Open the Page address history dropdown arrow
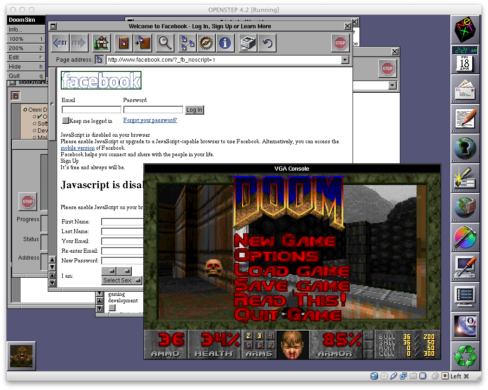 point(345,60)
